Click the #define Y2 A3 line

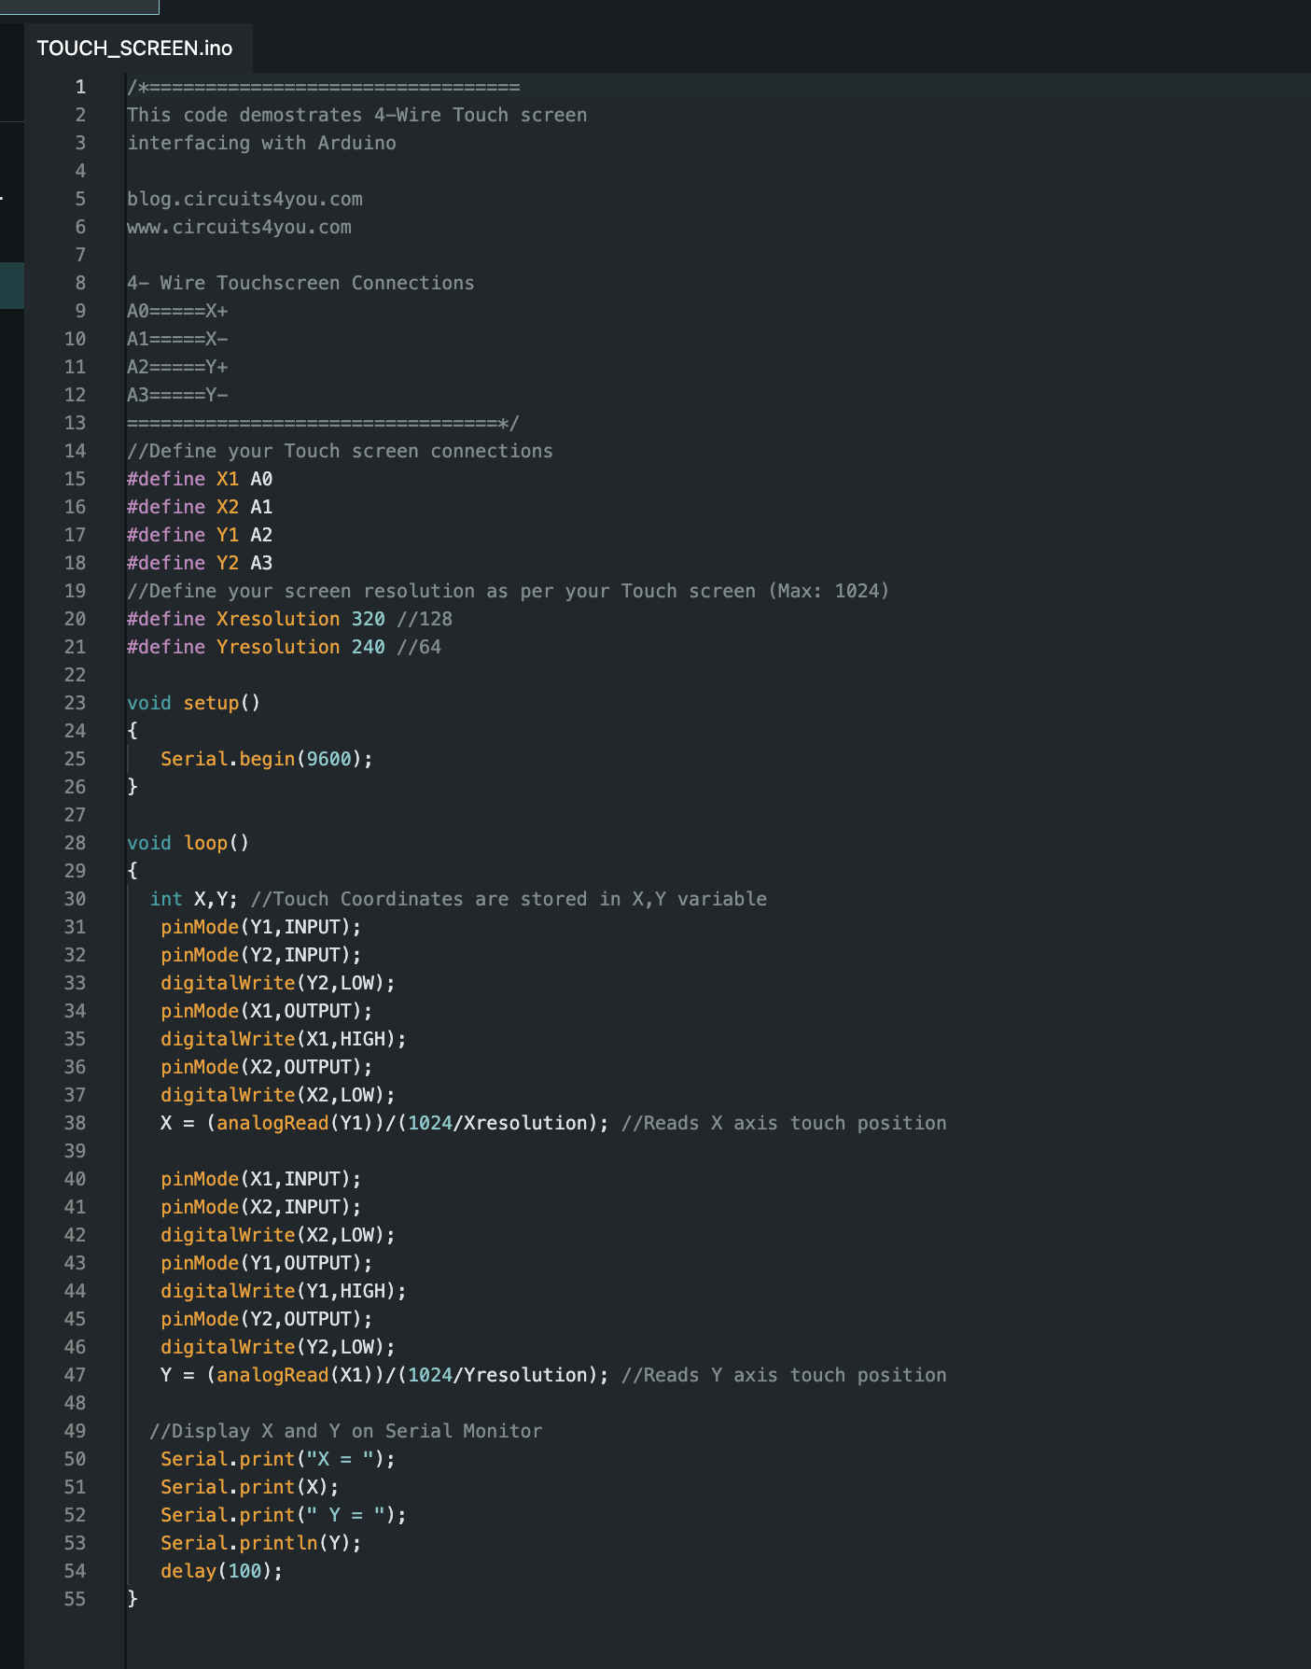[x=200, y=563]
